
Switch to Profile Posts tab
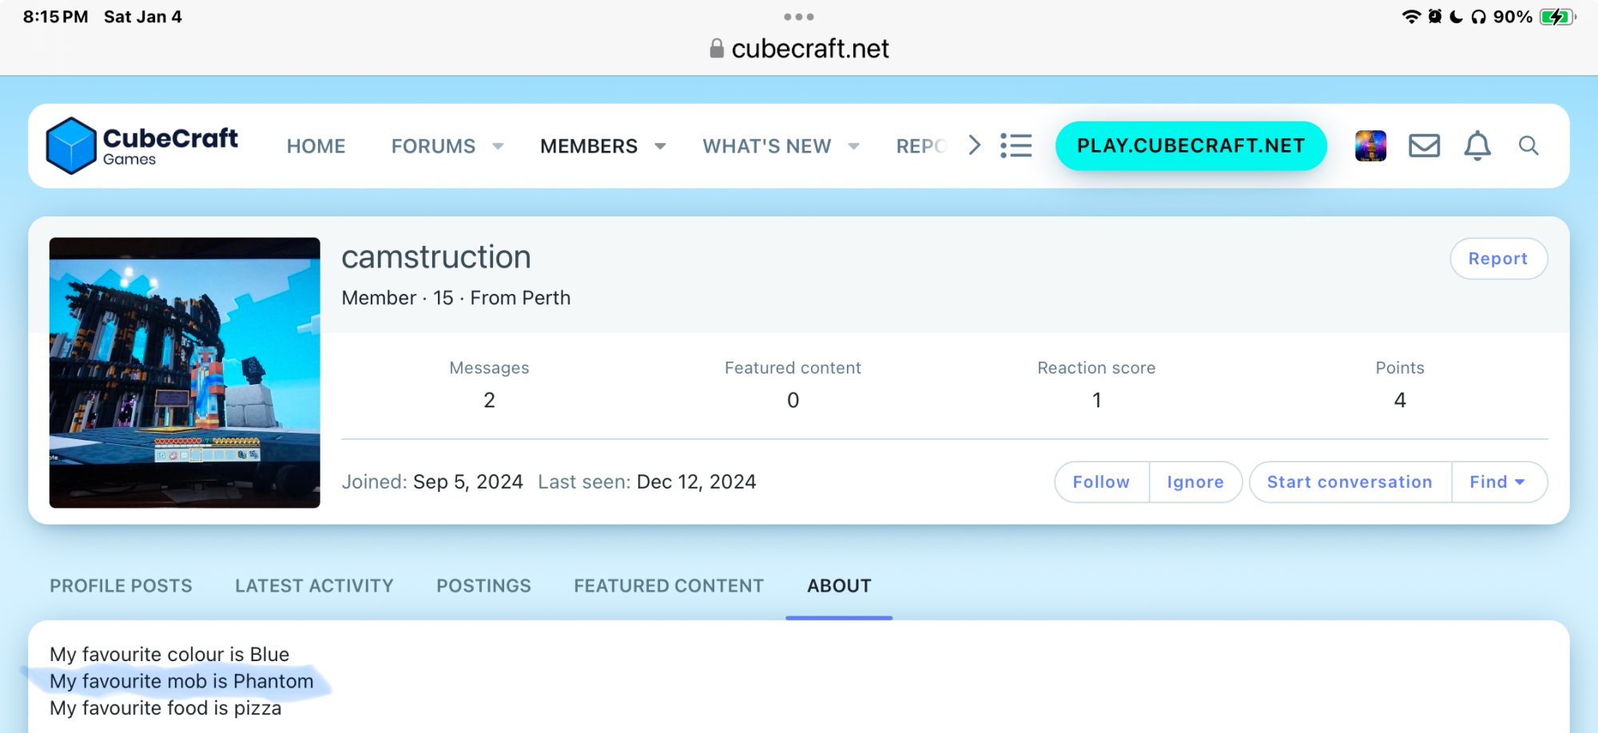pyautogui.click(x=121, y=586)
